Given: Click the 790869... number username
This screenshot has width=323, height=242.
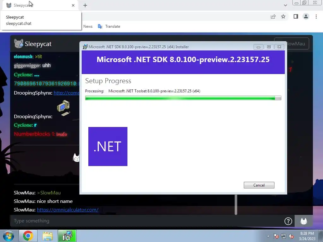Looking at the screenshot, I should 45,84.
